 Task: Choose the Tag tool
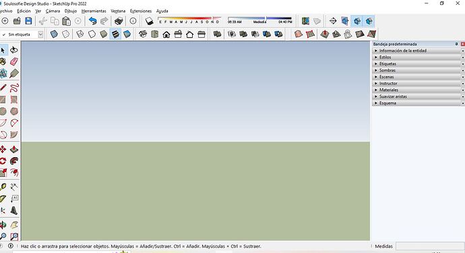(x=13, y=74)
